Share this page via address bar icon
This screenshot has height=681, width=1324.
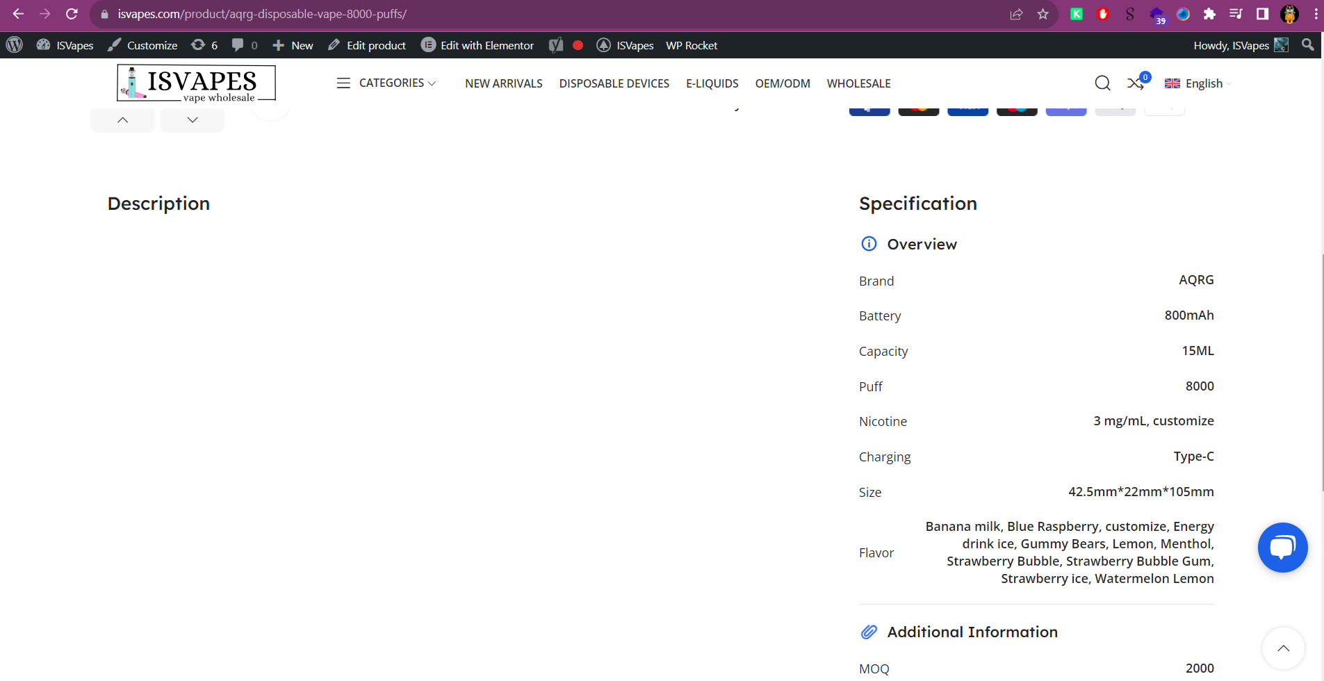click(x=1016, y=14)
